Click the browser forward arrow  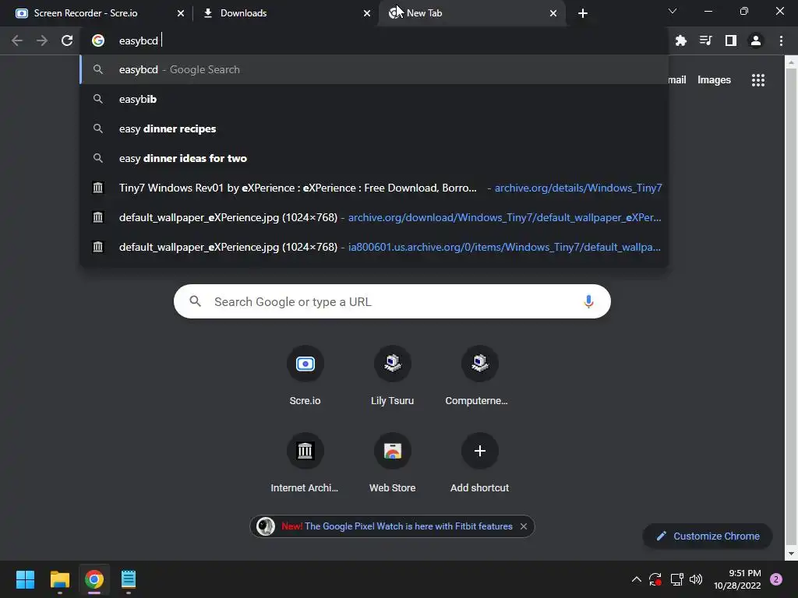coord(42,40)
